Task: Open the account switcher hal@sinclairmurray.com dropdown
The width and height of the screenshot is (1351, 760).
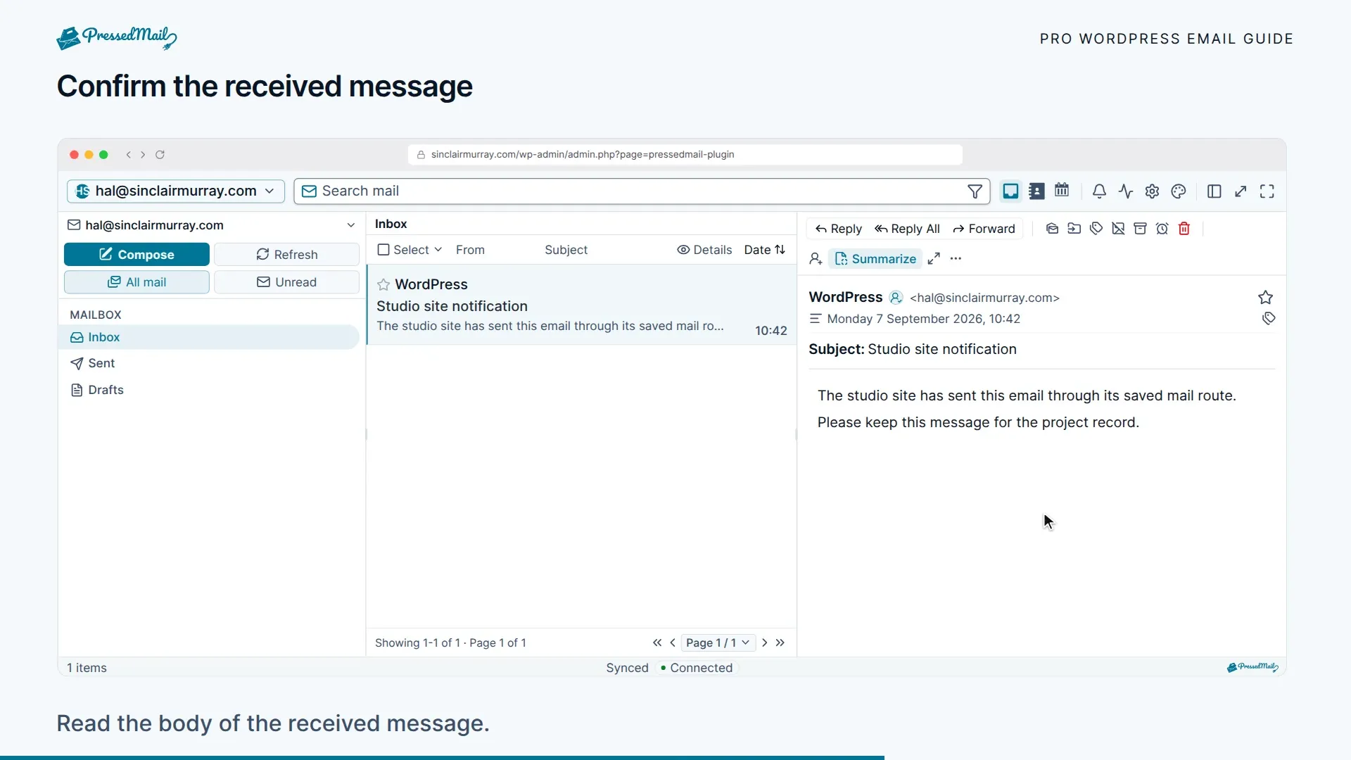Action: [176, 191]
